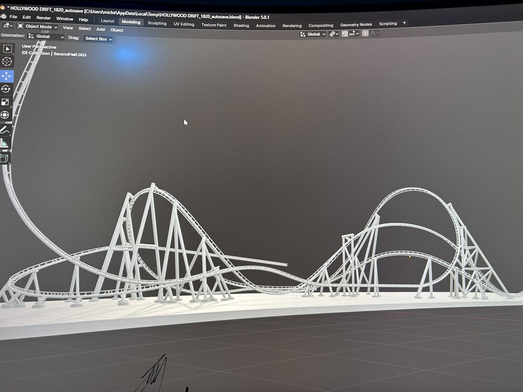The width and height of the screenshot is (523, 392).
Task: Select the Transform tool
Action: 5,115
